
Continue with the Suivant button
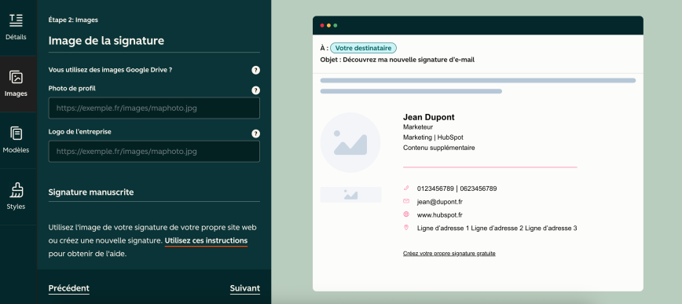pyautogui.click(x=245, y=288)
